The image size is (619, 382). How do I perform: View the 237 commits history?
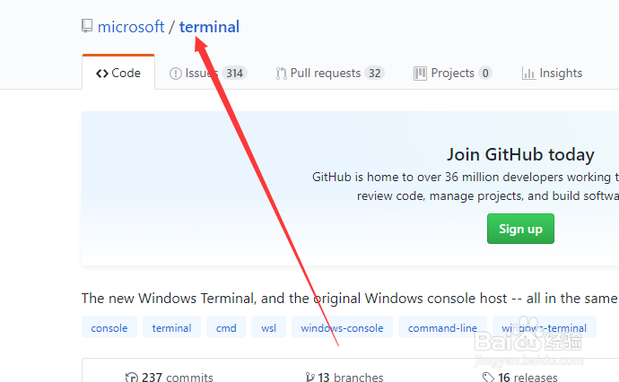click(169, 378)
